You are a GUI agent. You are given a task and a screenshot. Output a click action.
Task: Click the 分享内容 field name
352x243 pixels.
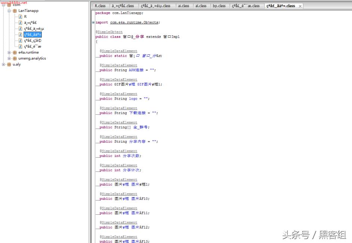[x=137, y=142]
